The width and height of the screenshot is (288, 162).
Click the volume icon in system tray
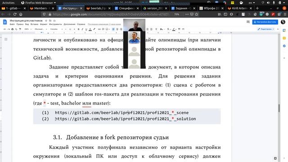click(x=268, y=3)
